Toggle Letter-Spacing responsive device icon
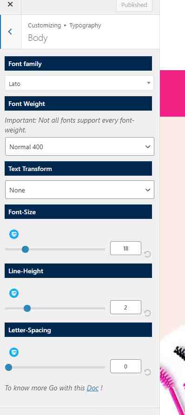This screenshot has height=415, width=185. [x=14, y=352]
